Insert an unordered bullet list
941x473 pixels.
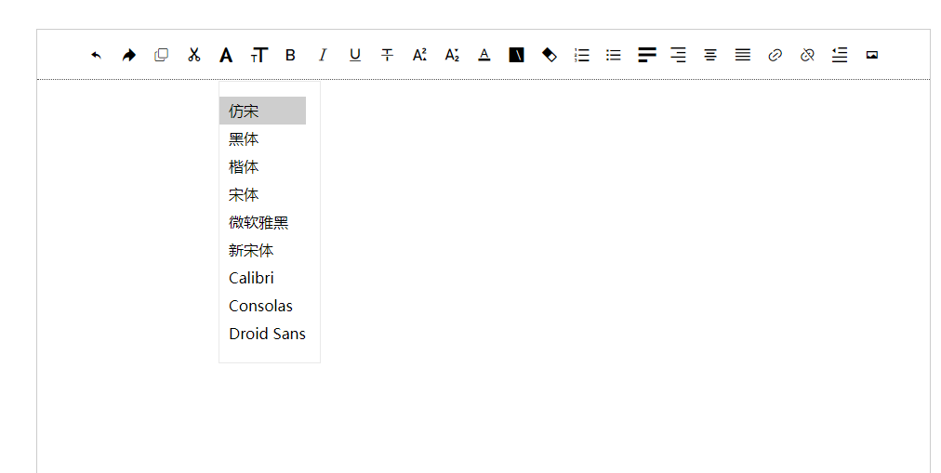614,55
